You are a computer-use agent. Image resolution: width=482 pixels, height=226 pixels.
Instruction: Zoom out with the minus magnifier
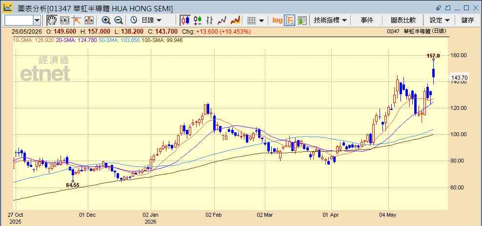tap(119, 21)
